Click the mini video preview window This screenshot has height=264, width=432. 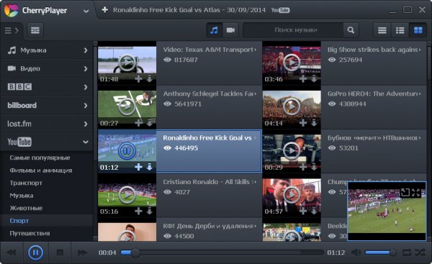coord(387,211)
